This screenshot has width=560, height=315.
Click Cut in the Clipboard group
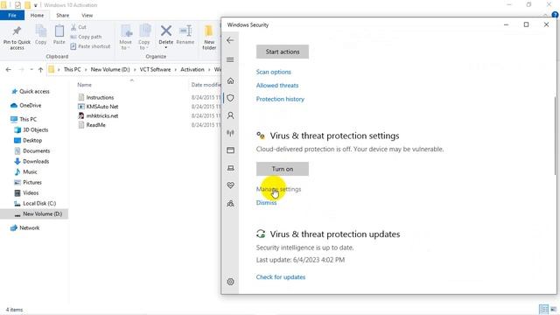pyautogui.click(x=78, y=27)
